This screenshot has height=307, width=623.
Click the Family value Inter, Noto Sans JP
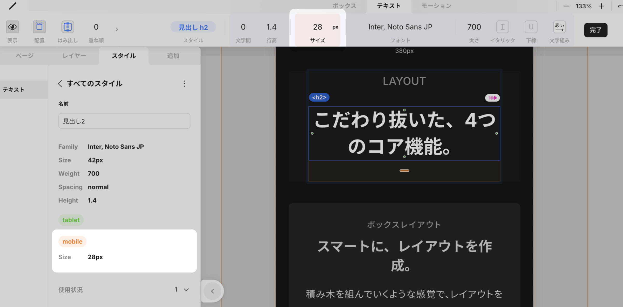click(x=116, y=147)
